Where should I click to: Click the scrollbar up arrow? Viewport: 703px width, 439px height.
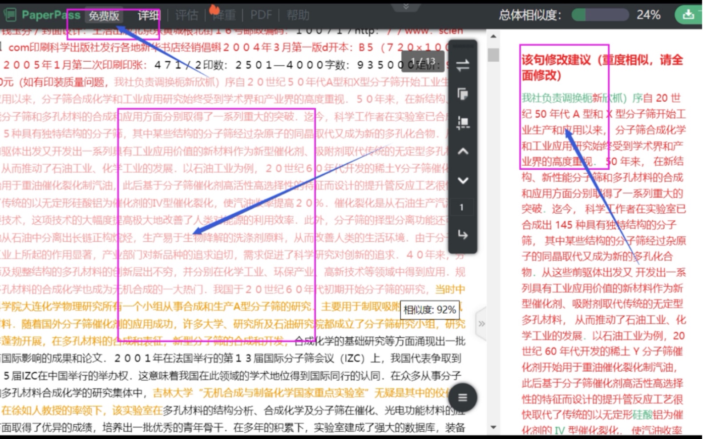coord(493,36)
